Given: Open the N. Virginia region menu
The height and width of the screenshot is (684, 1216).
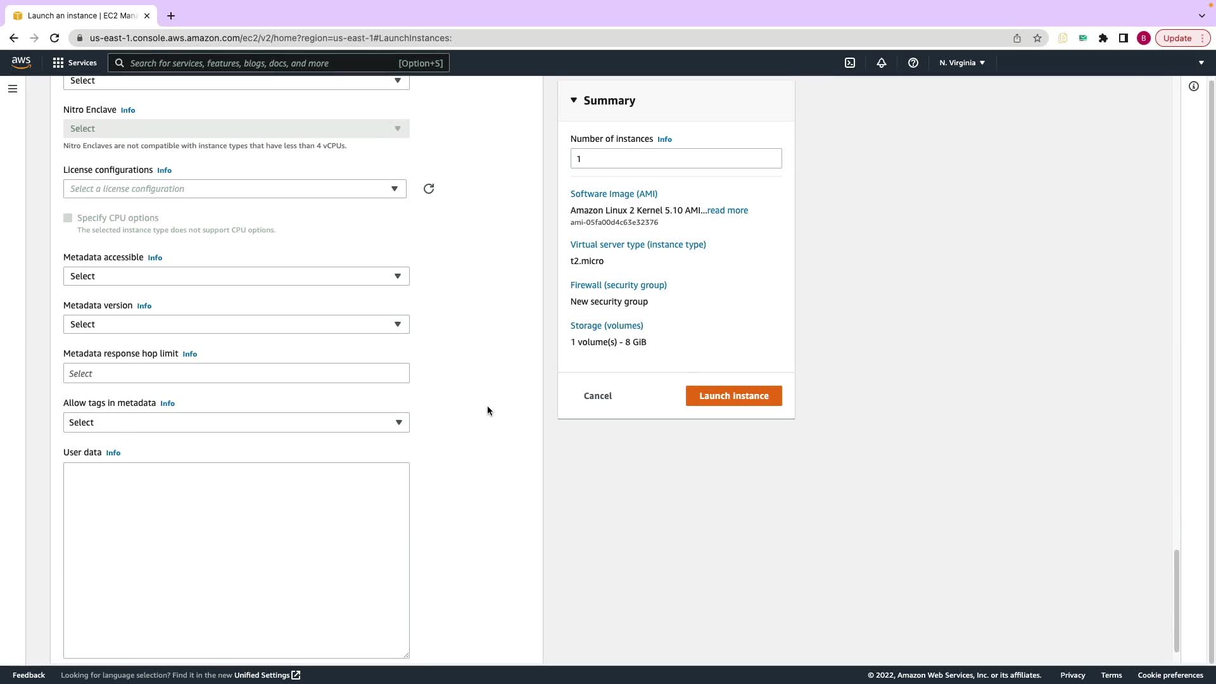Looking at the screenshot, I should [x=961, y=63].
